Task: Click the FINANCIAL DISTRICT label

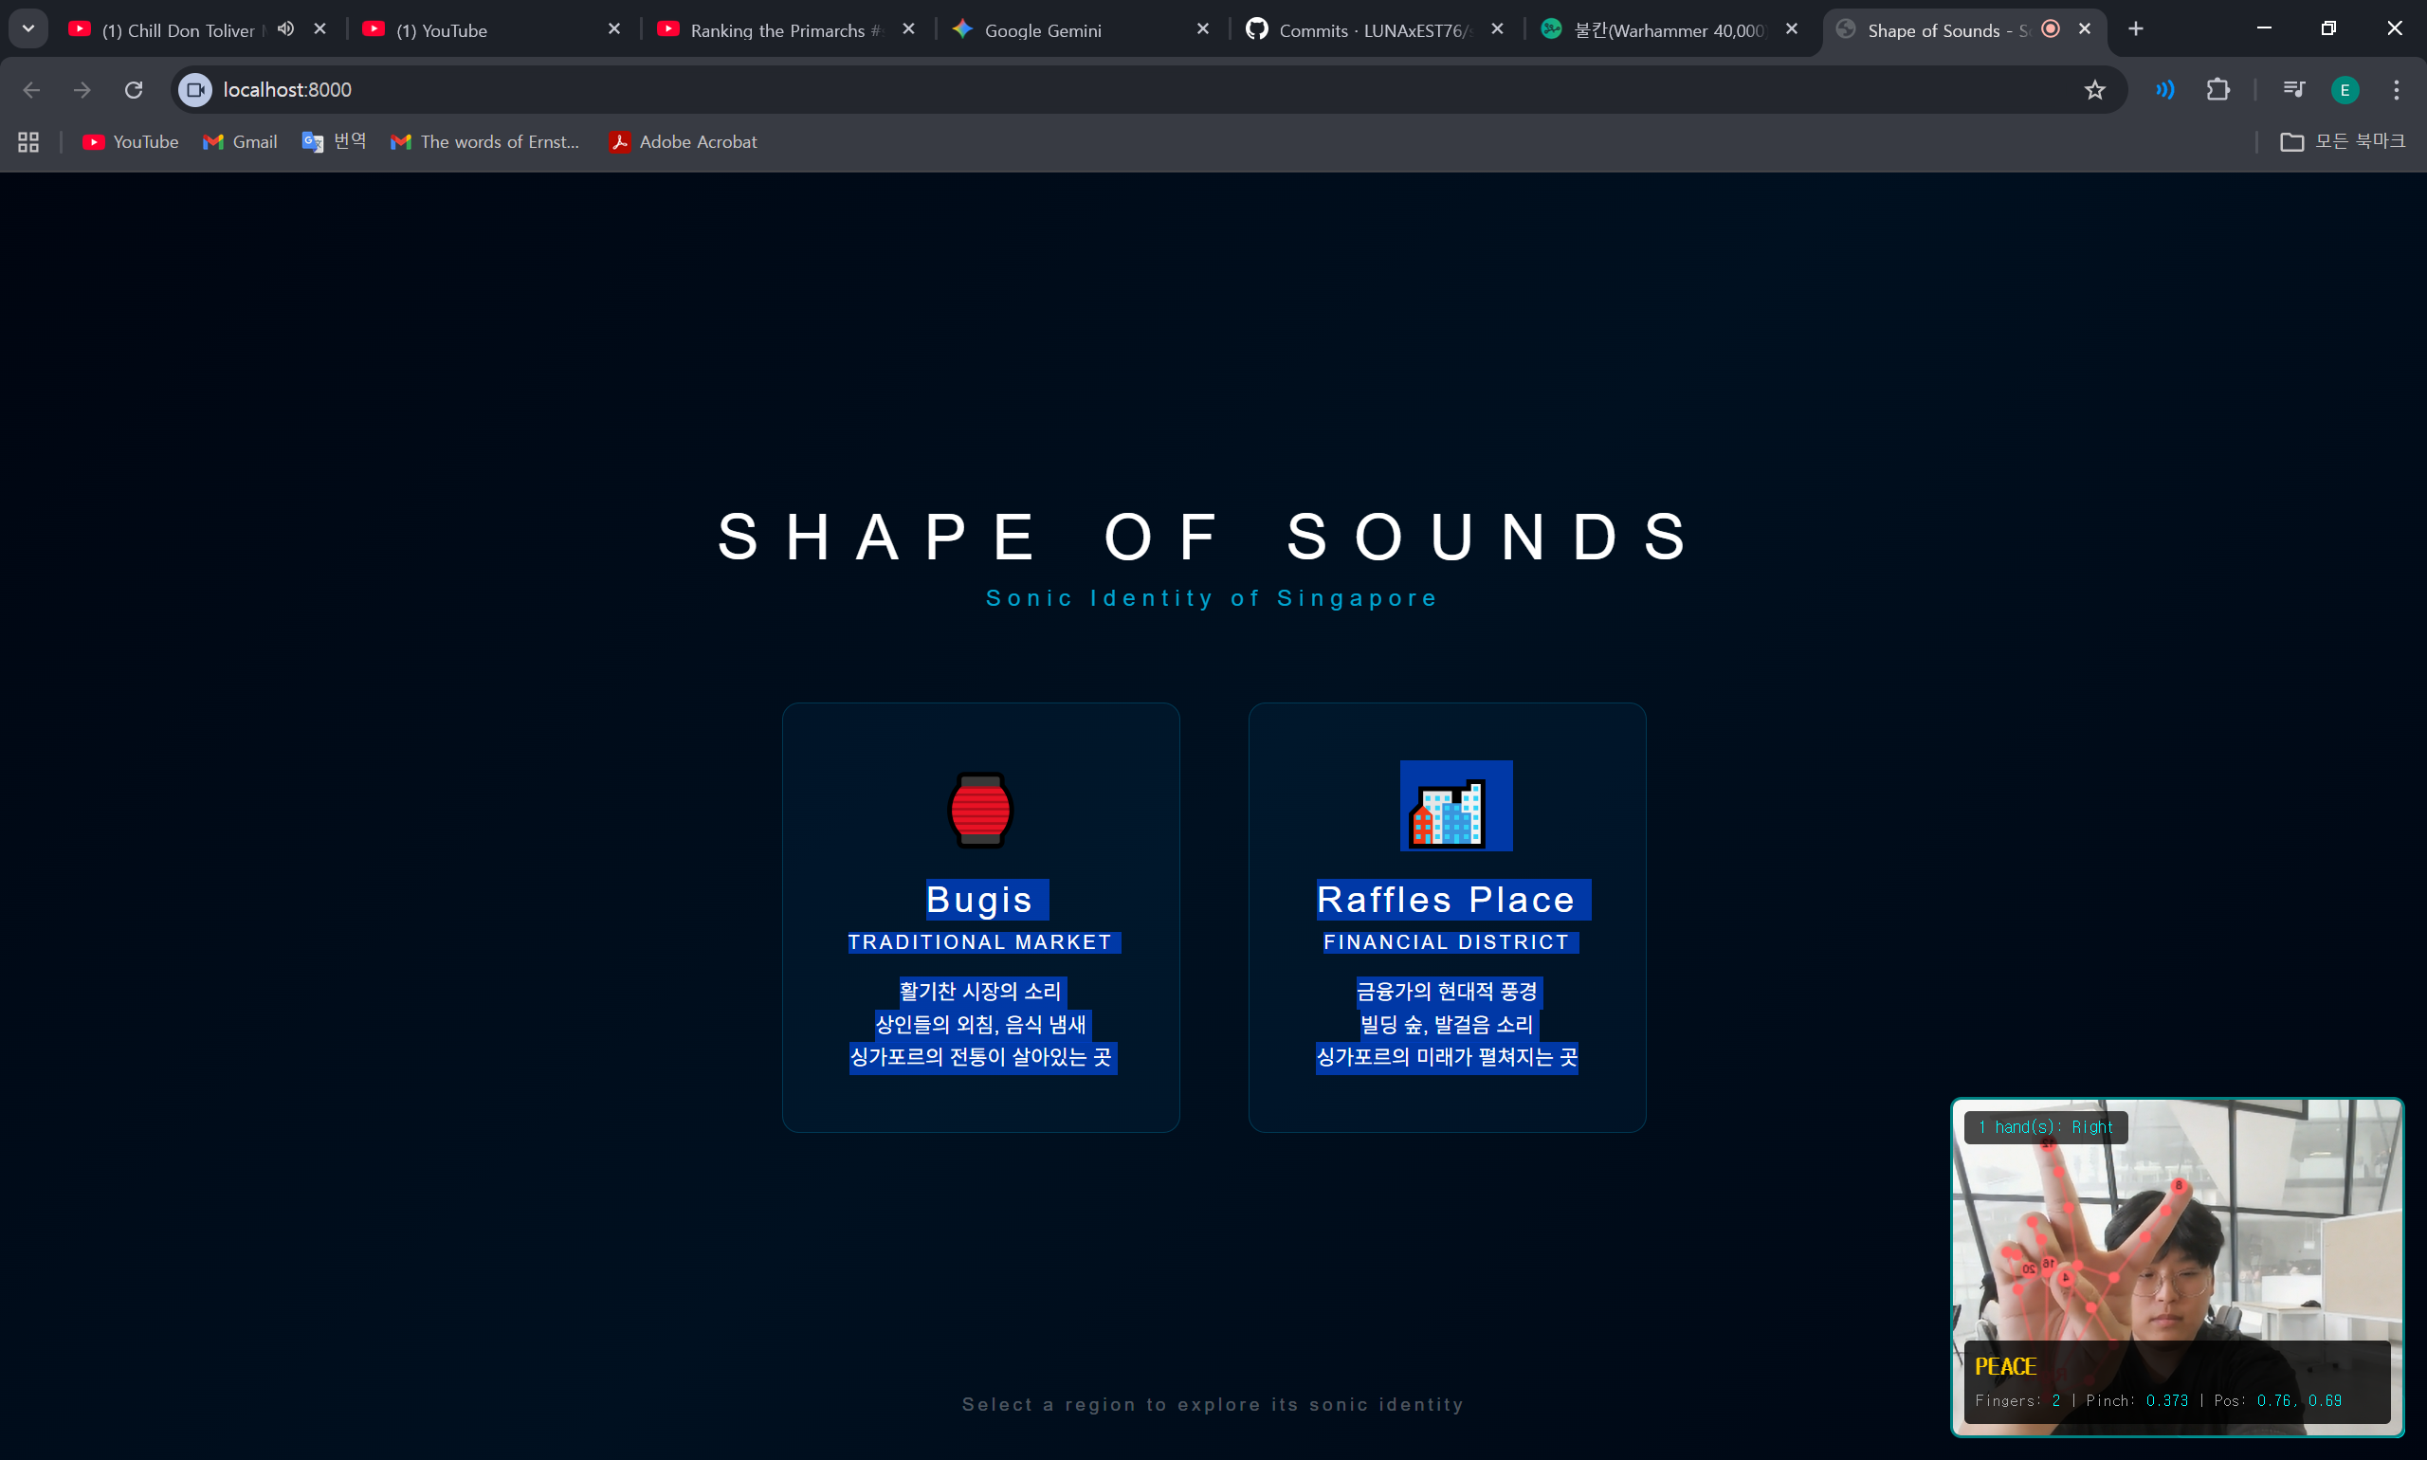Action: pyautogui.click(x=1446, y=942)
